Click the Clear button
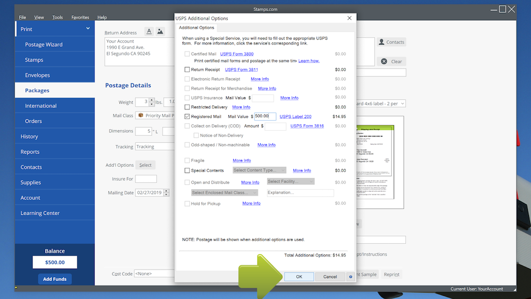 coord(391,61)
